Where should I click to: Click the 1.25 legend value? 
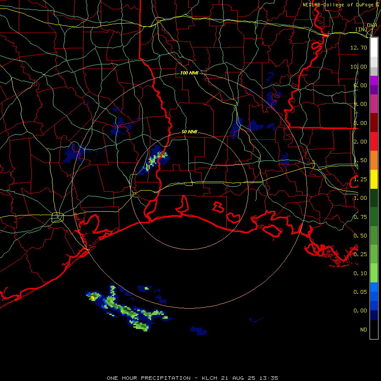coord(360,179)
